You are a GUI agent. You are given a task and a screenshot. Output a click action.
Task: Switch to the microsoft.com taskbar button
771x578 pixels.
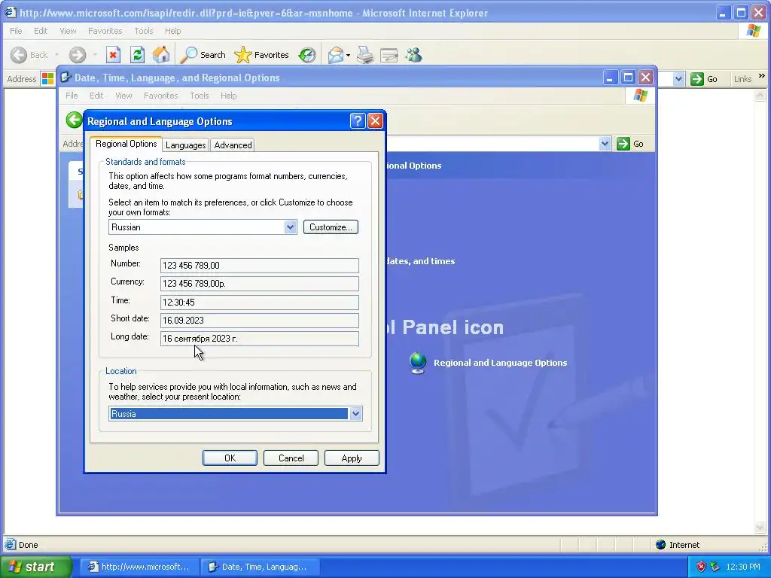(x=139, y=567)
